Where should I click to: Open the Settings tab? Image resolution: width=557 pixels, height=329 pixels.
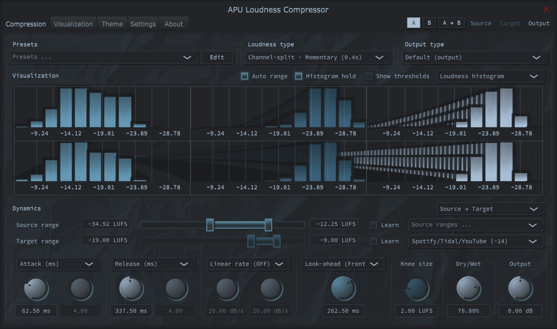pos(142,24)
